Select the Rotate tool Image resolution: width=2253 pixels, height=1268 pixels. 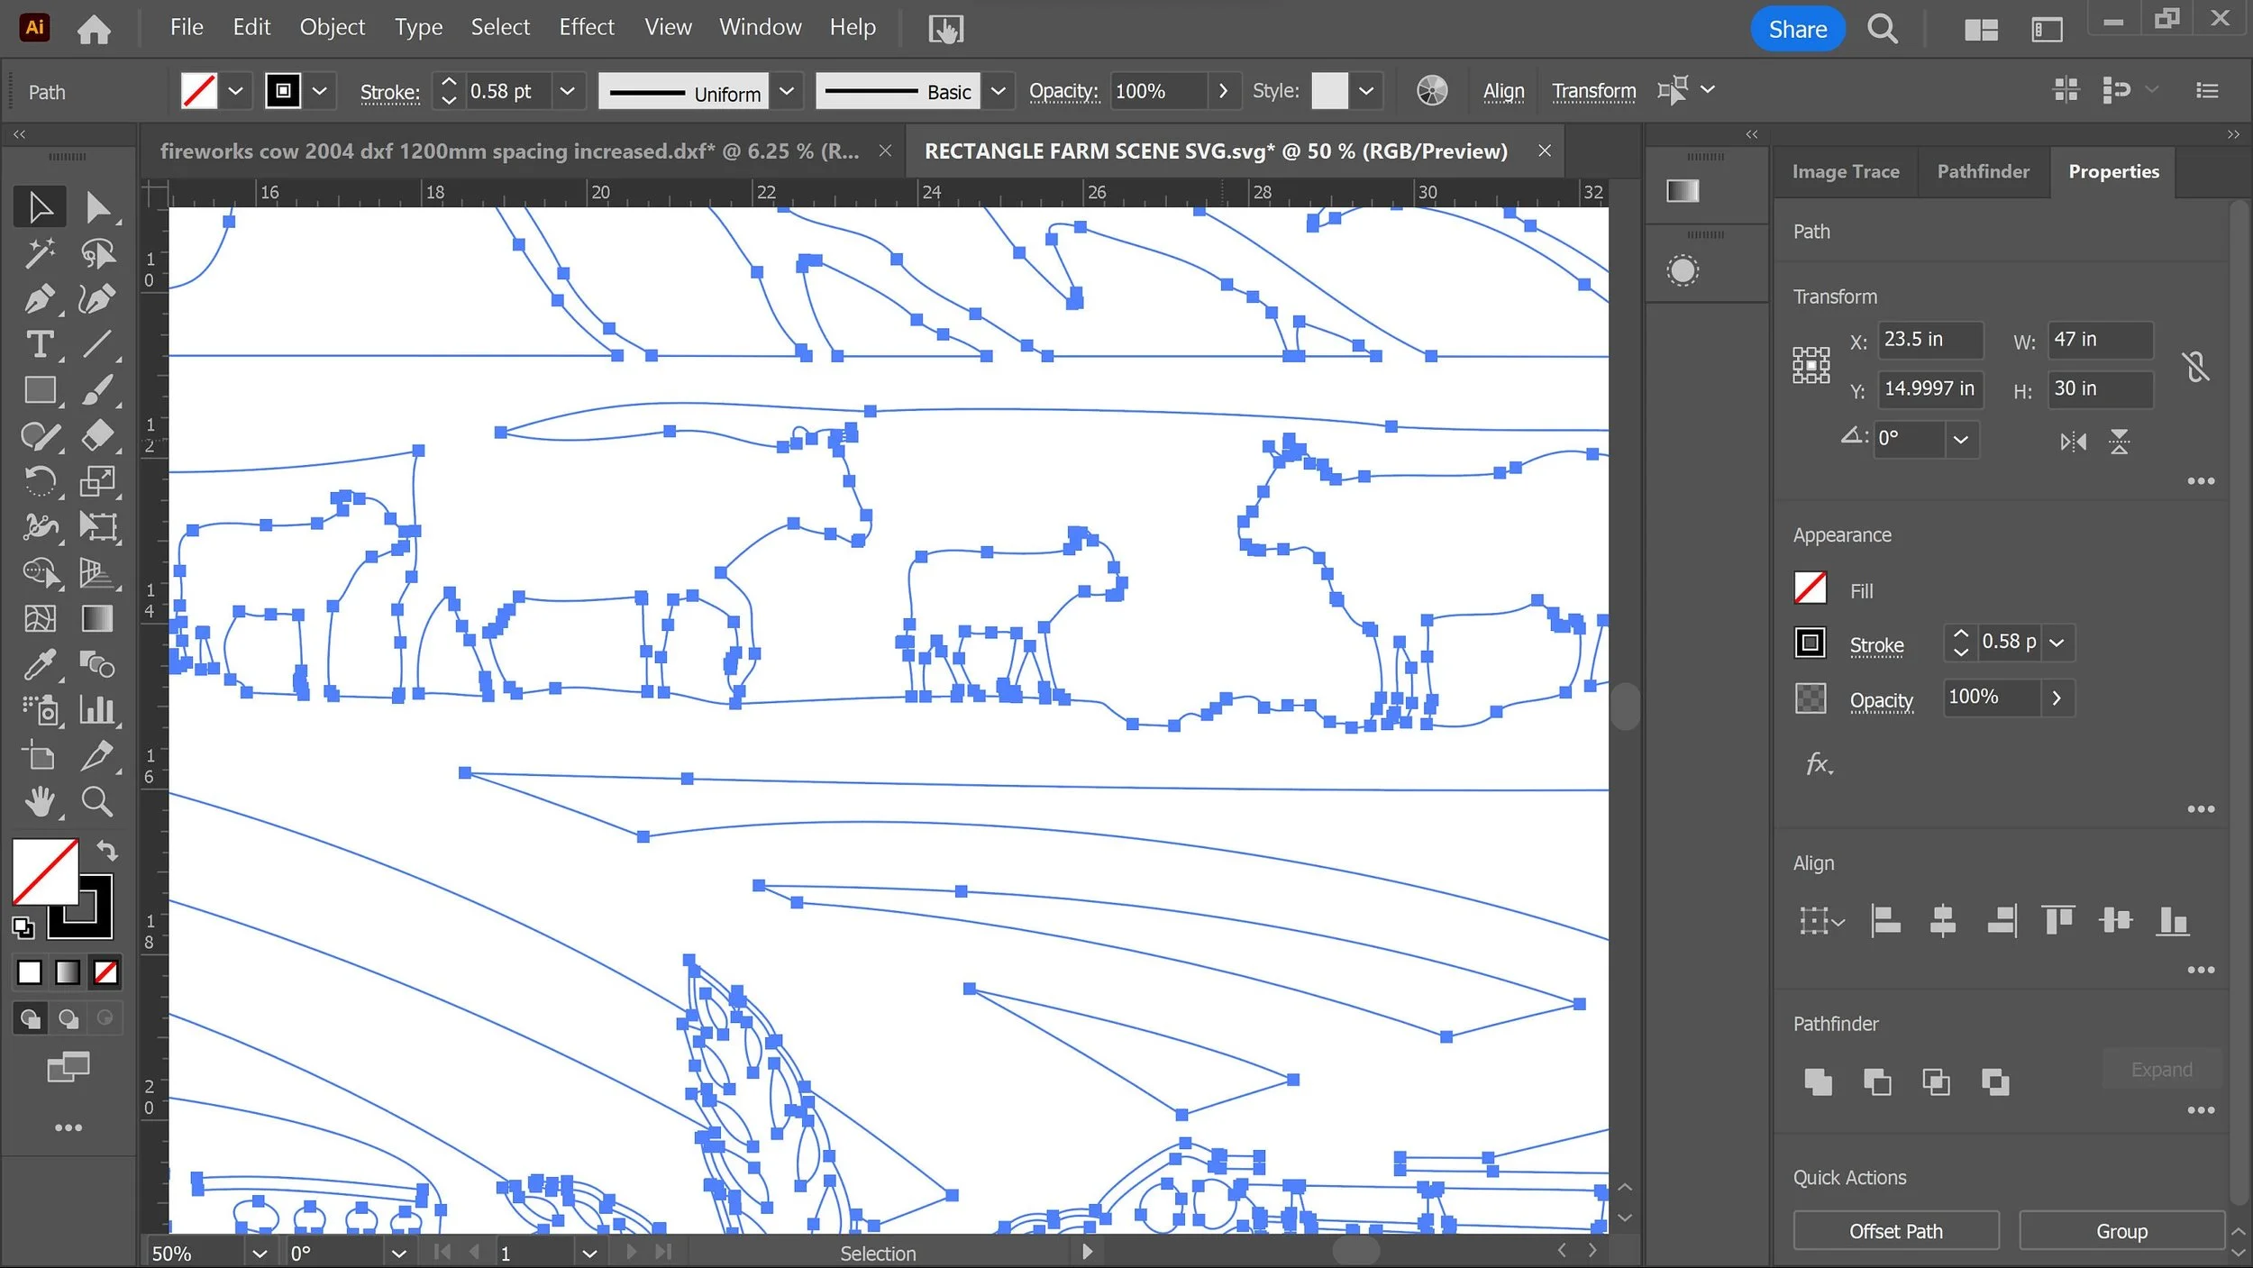click(x=39, y=481)
